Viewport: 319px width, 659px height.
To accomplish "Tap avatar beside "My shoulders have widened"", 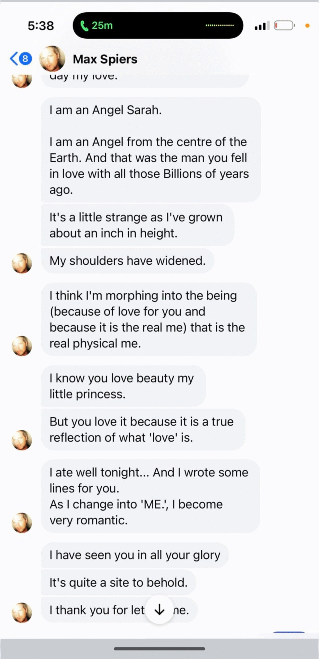I will (x=22, y=263).
